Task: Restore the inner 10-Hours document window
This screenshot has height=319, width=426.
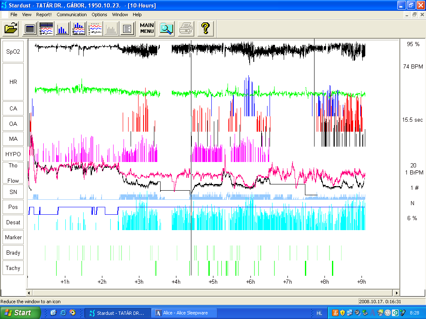Action: (414, 15)
